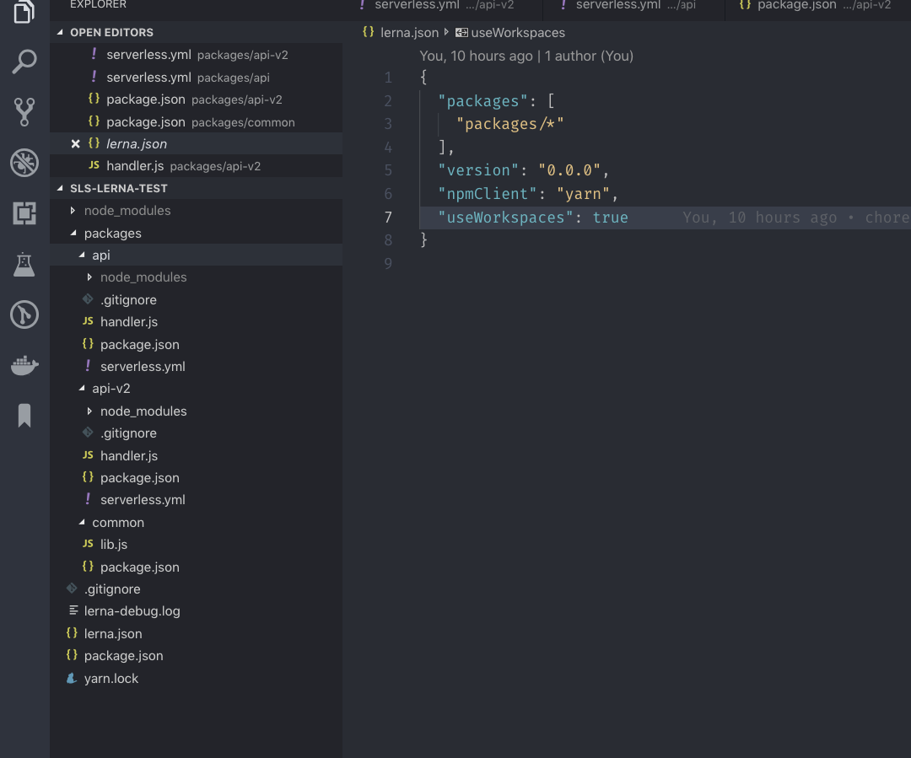Click the circled-arrow activity bar icon
911x758 pixels.
coord(24,314)
